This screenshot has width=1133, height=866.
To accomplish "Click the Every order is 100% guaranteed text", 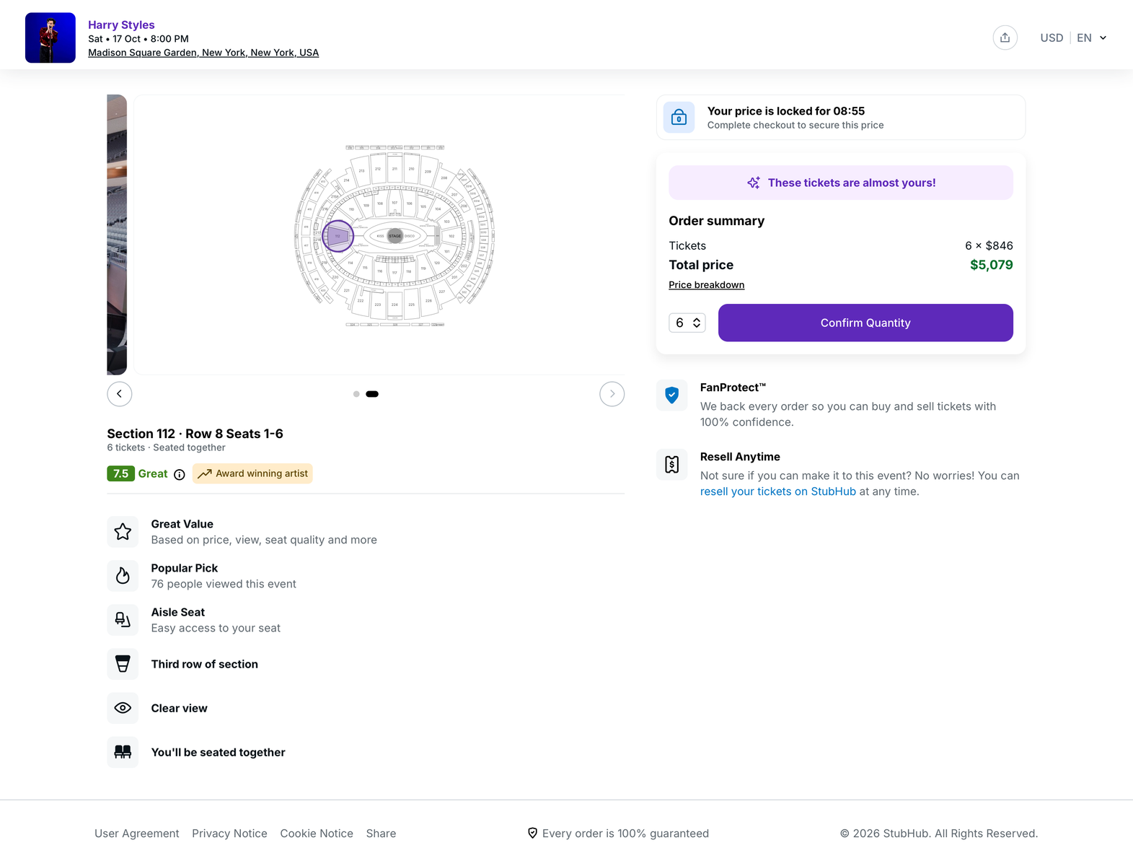I will (x=625, y=834).
